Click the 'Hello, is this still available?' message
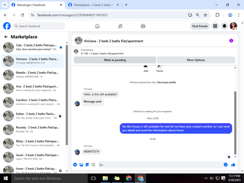Image resolution: width=244 pixels, height=183 pixels. [100, 94]
